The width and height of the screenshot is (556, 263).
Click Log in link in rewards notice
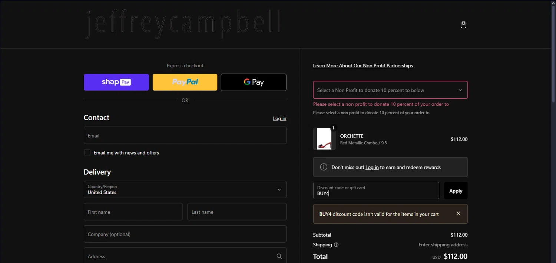pyautogui.click(x=372, y=167)
